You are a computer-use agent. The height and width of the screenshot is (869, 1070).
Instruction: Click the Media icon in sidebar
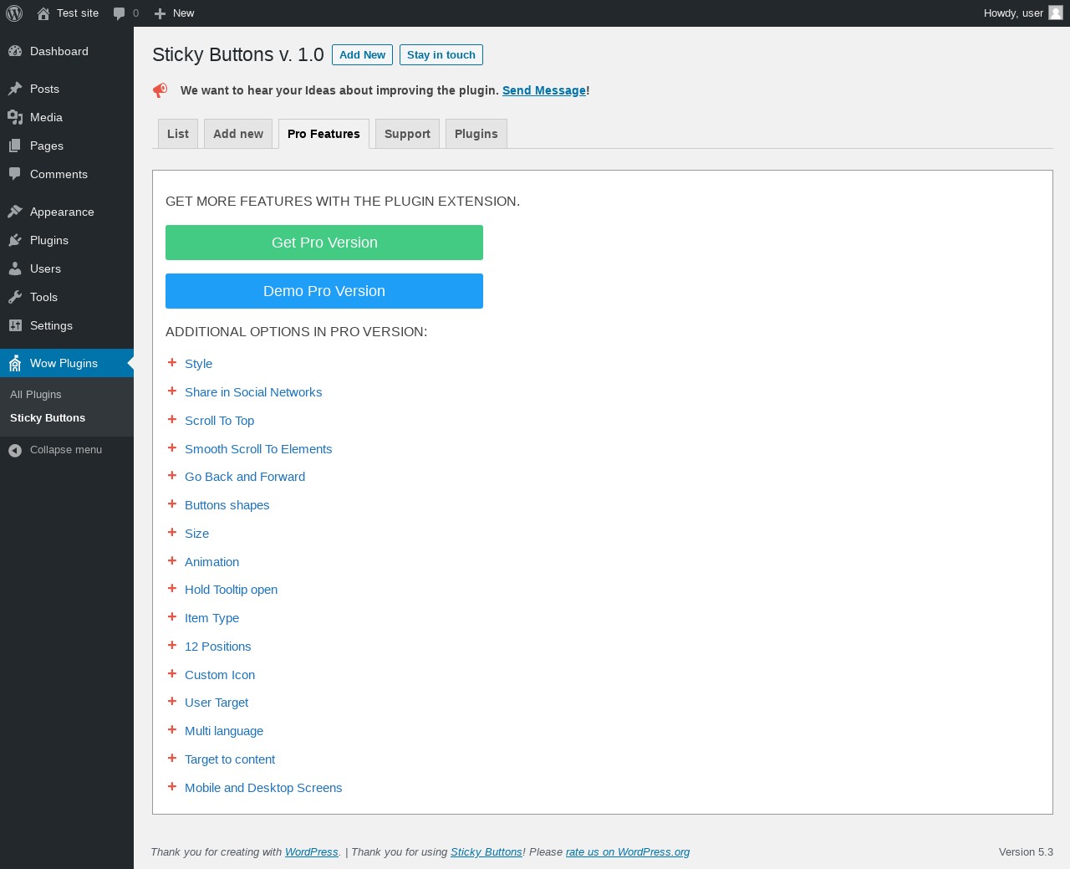click(15, 117)
